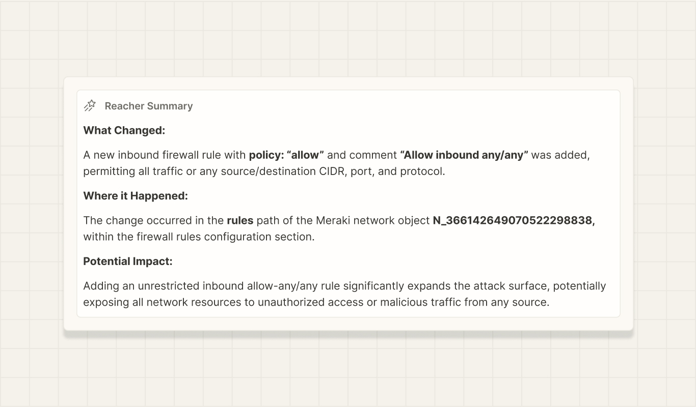This screenshot has height=407, width=696.
Task: Click the bold word "rules"
Action: [240, 220]
